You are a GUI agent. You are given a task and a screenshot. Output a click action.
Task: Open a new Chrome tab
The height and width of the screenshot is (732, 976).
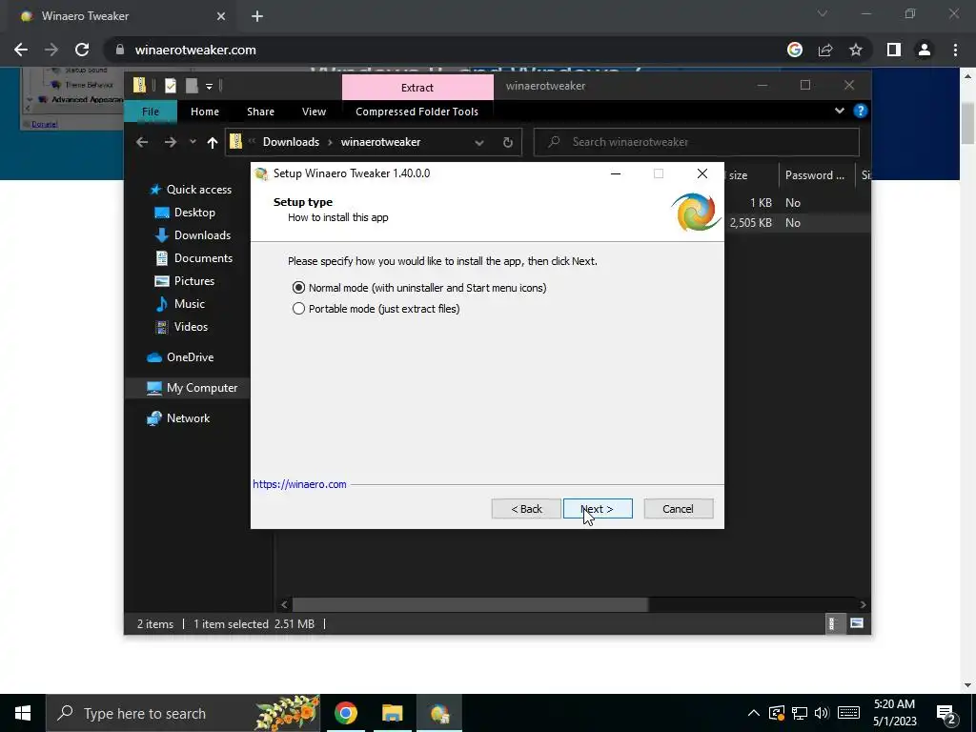[257, 16]
